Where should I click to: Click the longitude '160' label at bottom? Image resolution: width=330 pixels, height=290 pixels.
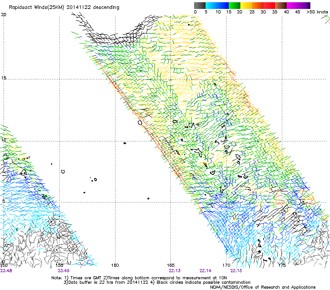click(x=115, y=265)
